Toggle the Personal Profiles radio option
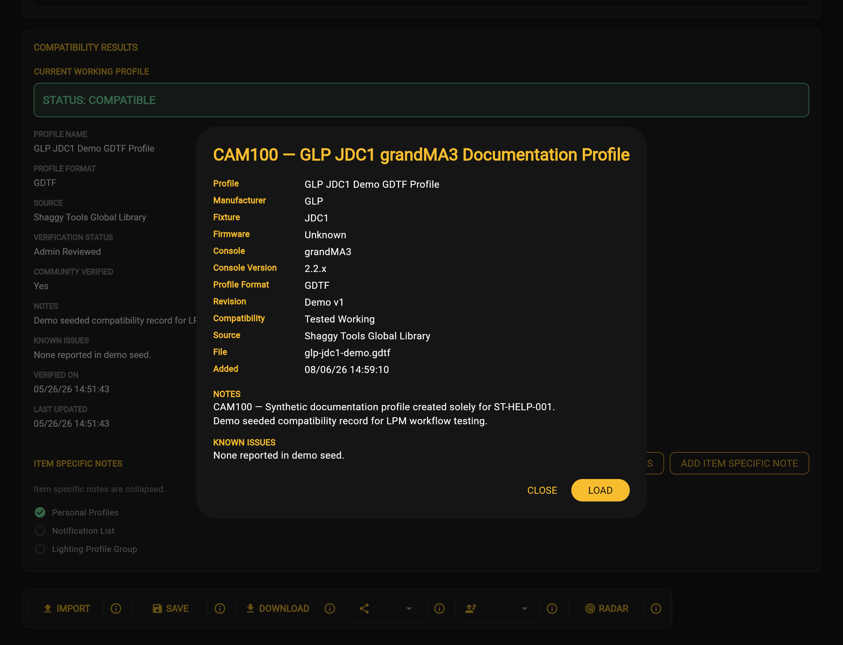The height and width of the screenshot is (645, 843). 40,512
